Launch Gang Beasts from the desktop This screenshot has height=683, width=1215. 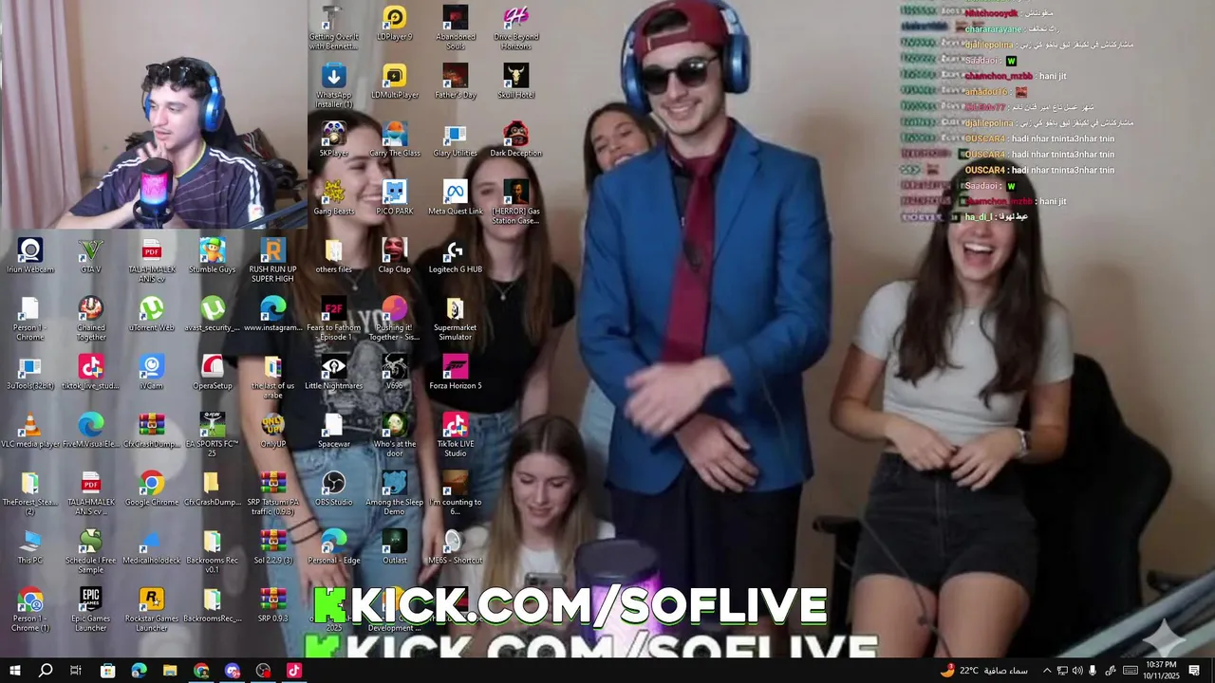coord(333,198)
